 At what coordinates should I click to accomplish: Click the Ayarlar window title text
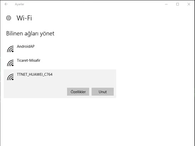[x=19, y=4]
